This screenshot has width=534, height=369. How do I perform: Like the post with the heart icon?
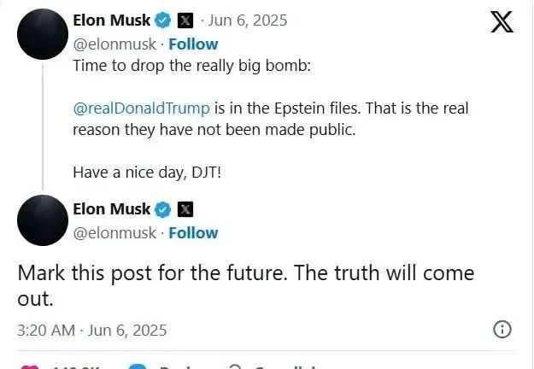30,367
